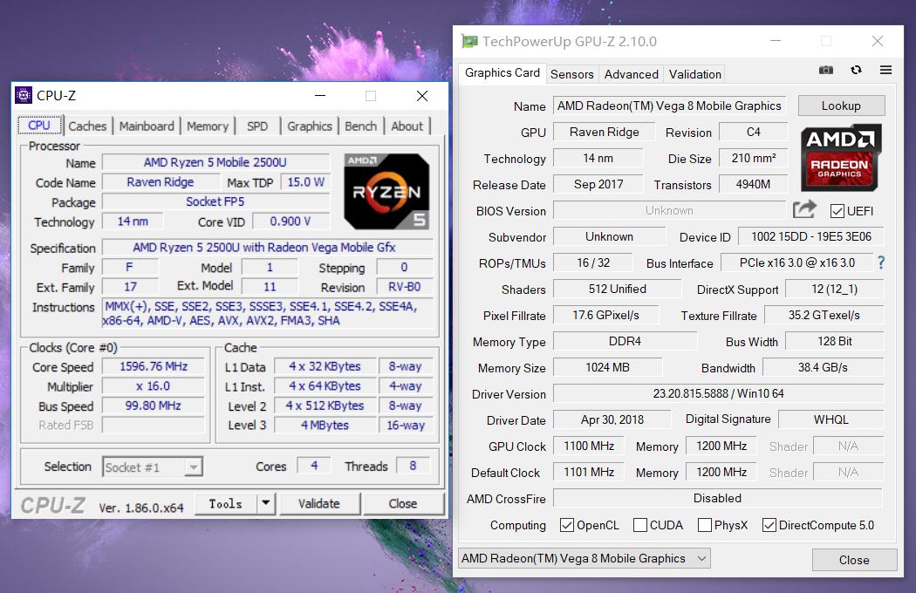Image resolution: width=916 pixels, height=593 pixels.
Task: Take a screenshot with GPU-Z camera icon
Action: 826,70
